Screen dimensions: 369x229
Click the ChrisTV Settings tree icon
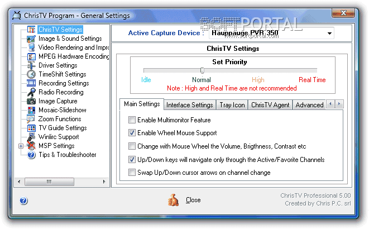pyautogui.click(x=31, y=30)
